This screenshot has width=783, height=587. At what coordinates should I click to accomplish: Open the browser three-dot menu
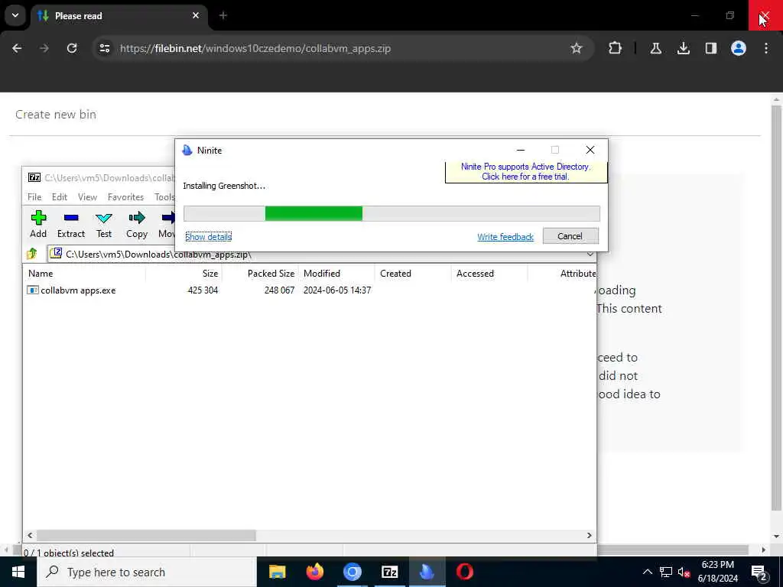click(x=766, y=48)
